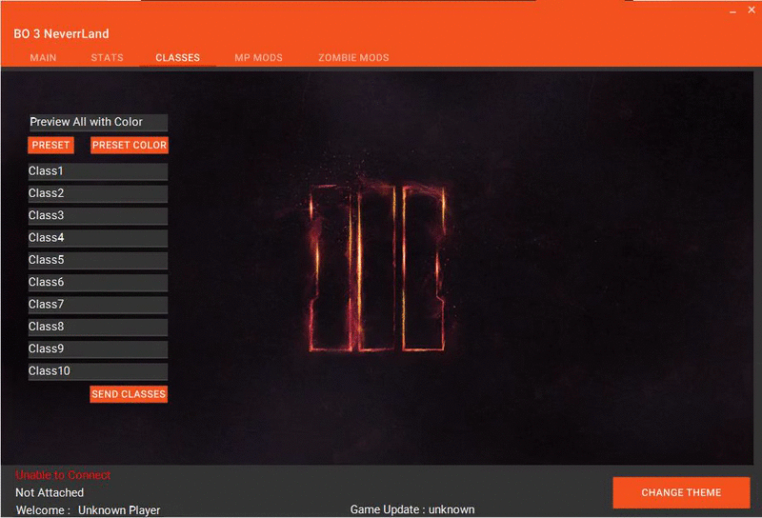Viewport: 762px width, 518px height.
Task: Focus the Preview All with Color field
Action: pyautogui.click(x=98, y=123)
